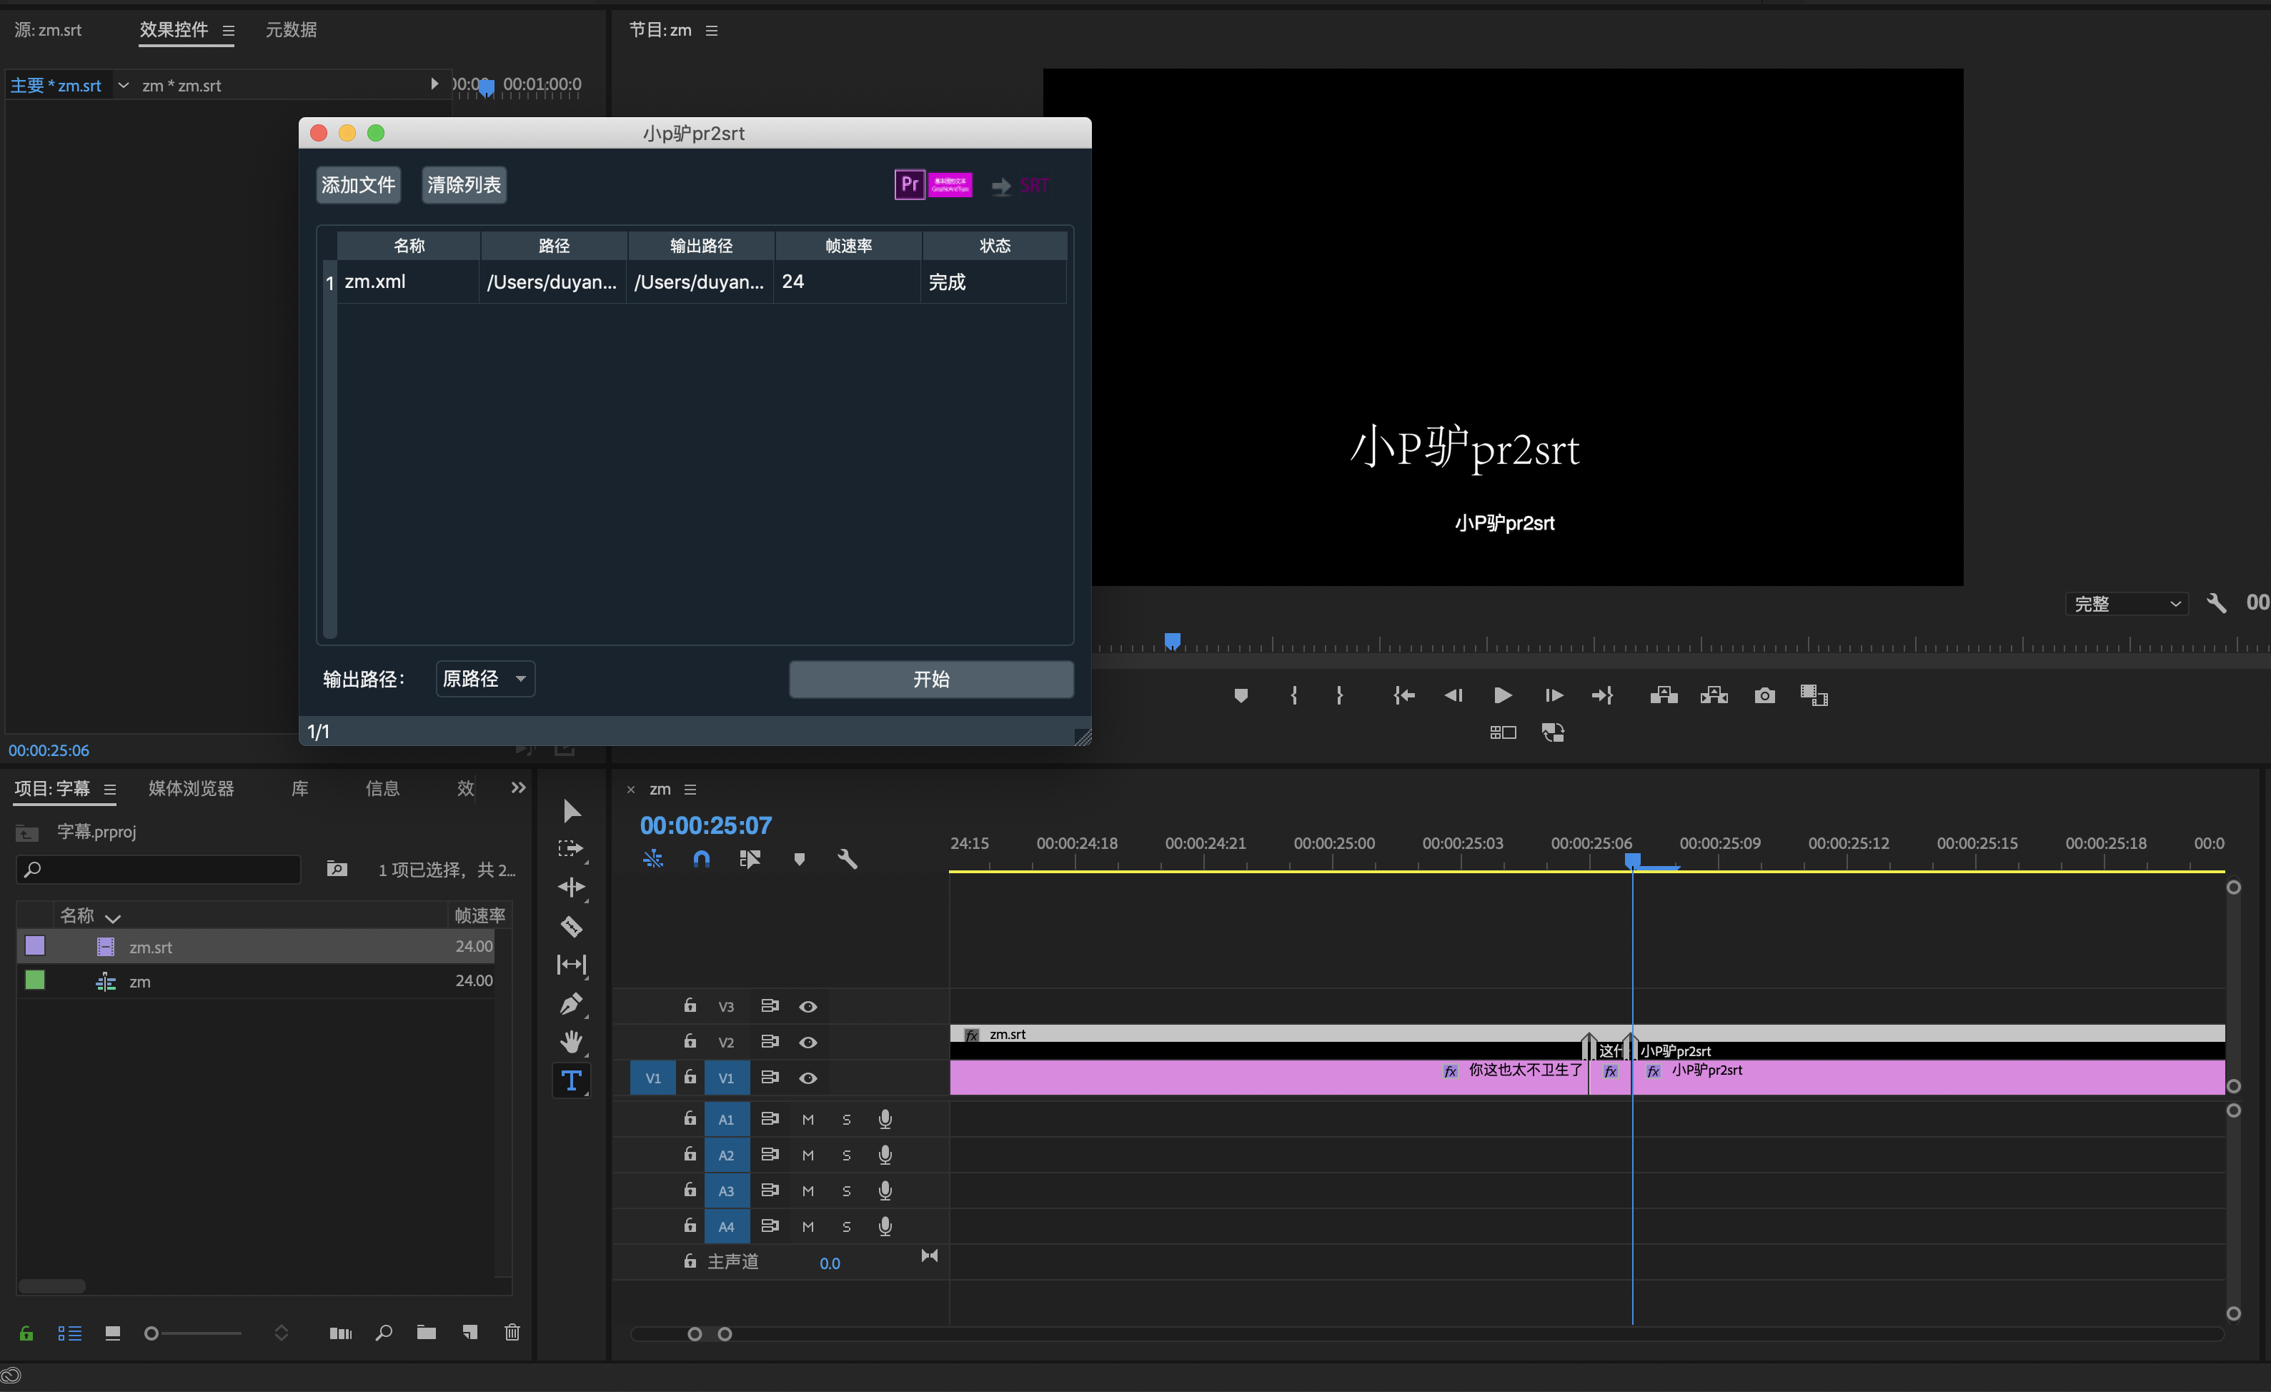Viewport: 2271px width, 1392px height.
Task: Play the program monitor
Action: (x=1502, y=696)
